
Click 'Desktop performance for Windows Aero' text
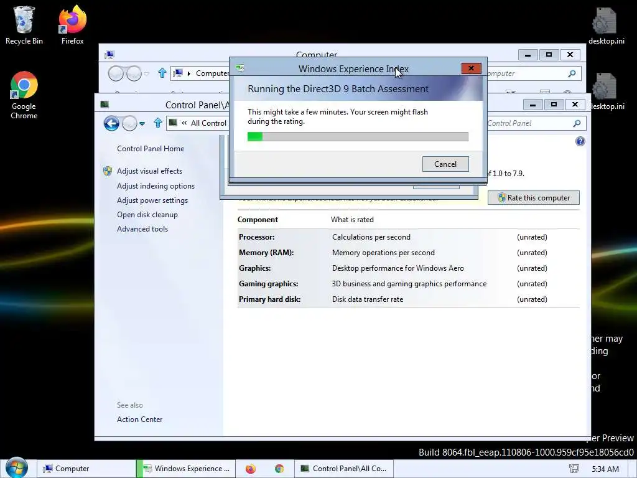[x=398, y=268]
